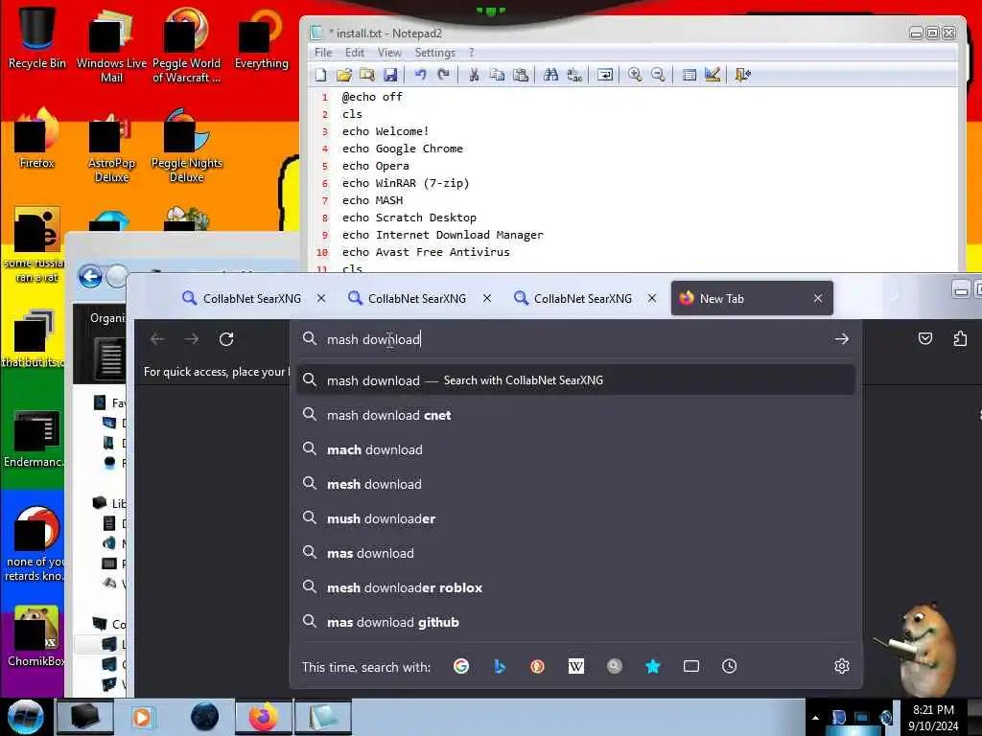Zoom out on Notepad2 text
The image size is (982, 736).
pyautogui.click(x=658, y=75)
